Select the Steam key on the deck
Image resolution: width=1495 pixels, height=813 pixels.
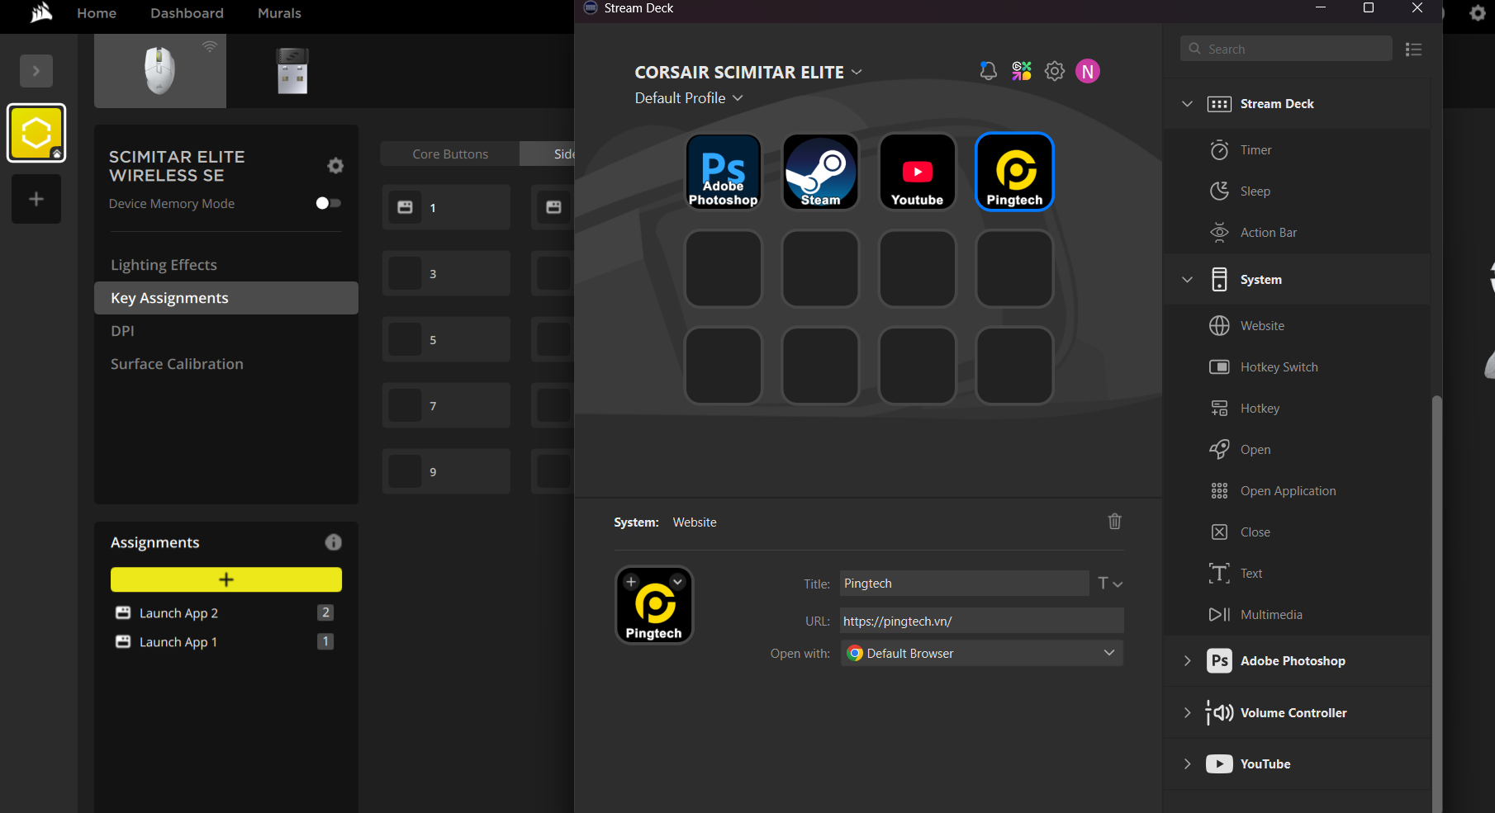pyautogui.click(x=820, y=172)
